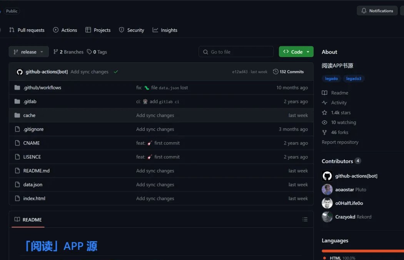Viewport: 404px width, 260px height.
Task: Open the 132 Commits history link
Action: click(x=288, y=72)
